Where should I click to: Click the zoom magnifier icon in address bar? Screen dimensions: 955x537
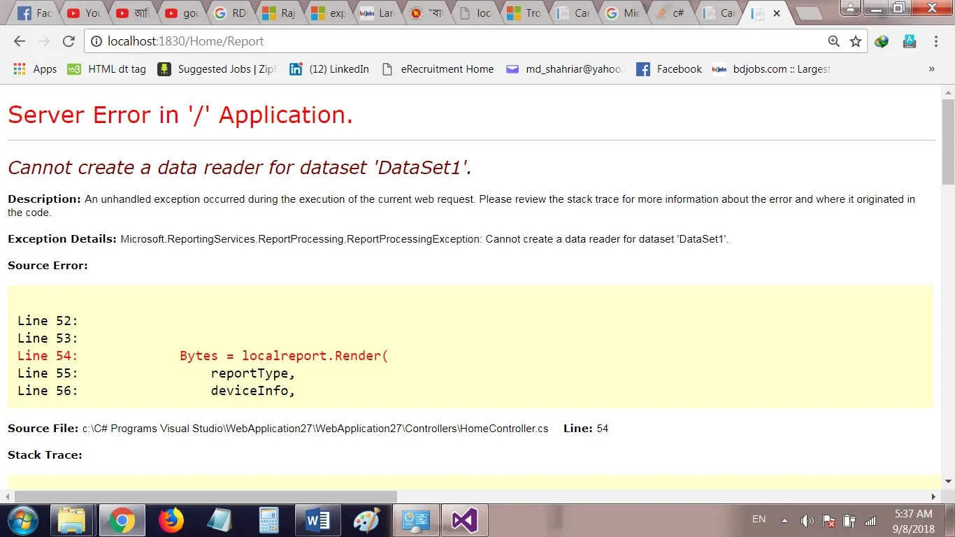click(x=833, y=41)
